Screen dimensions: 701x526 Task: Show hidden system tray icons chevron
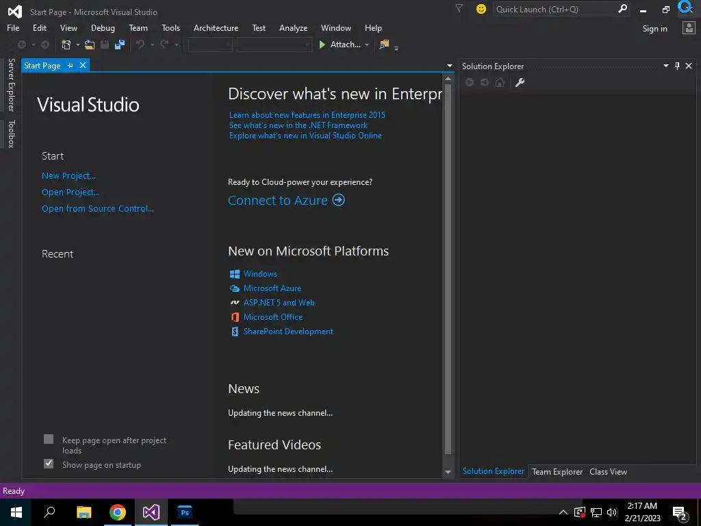[563, 512]
